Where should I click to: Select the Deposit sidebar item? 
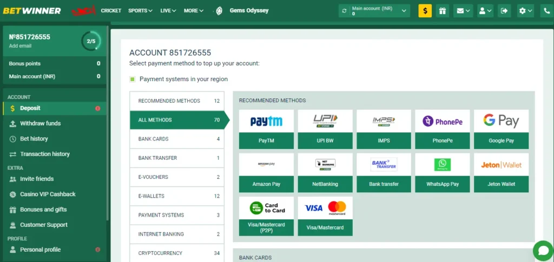pyautogui.click(x=55, y=108)
